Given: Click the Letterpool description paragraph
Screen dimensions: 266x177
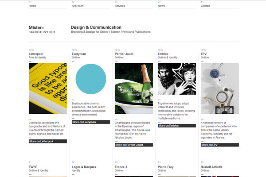Looking at the screenshot, I should pyautogui.click(x=47, y=128).
